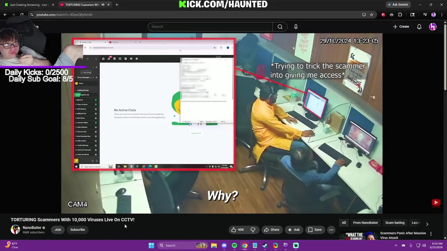Bookmark this page with the star icon
The height and width of the screenshot is (251, 447).
[372, 15]
